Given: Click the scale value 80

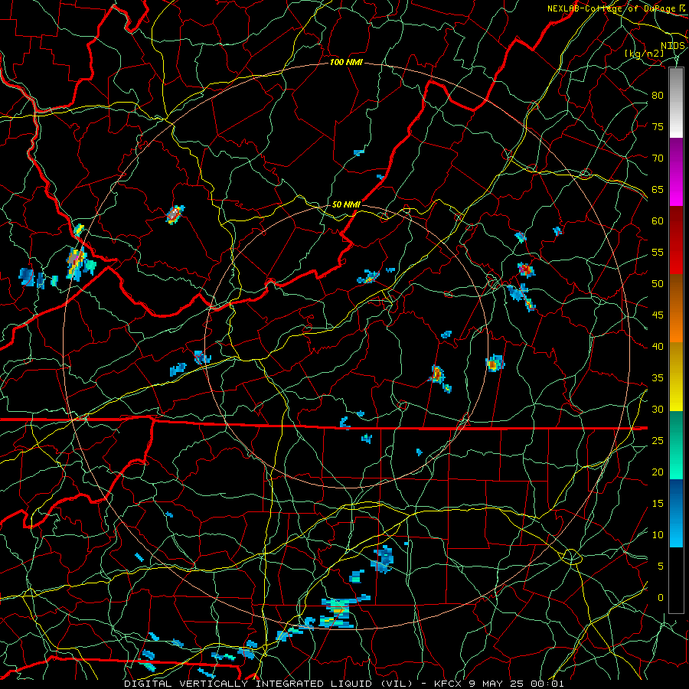Looking at the screenshot, I should point(658,96).
